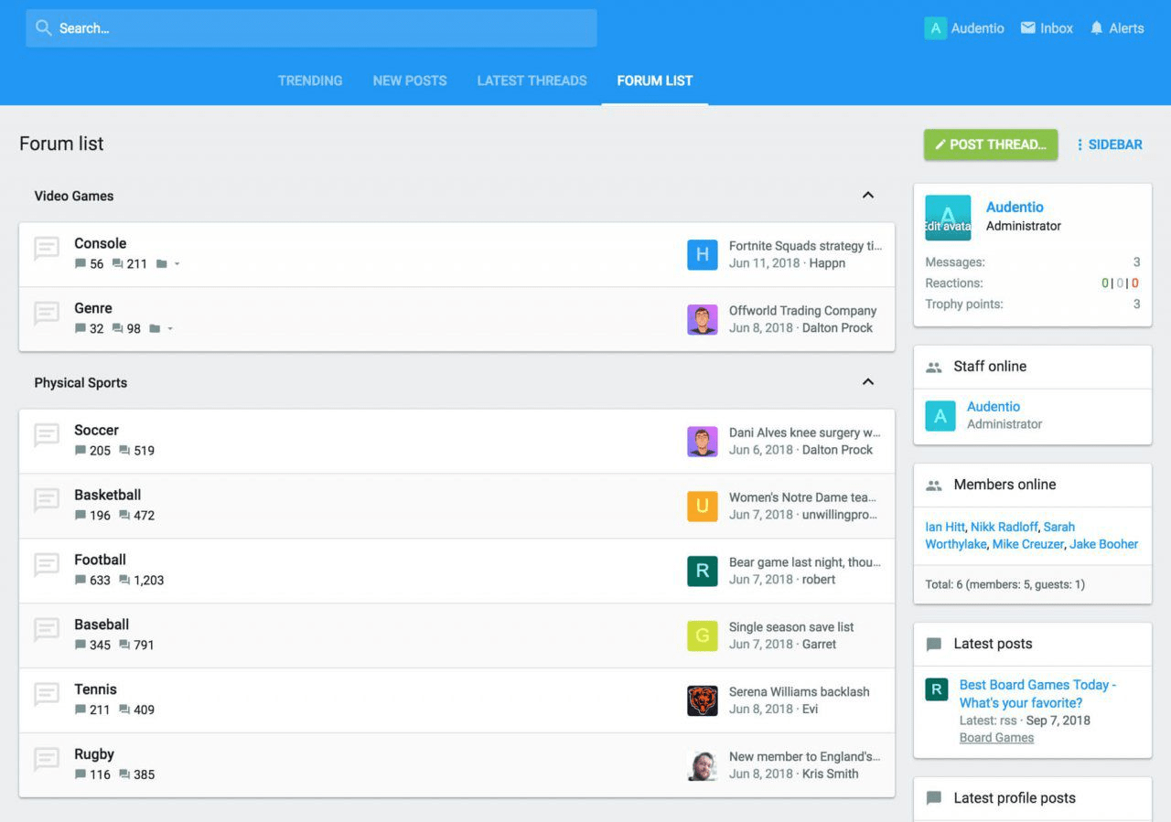Open the Soccer forum link
The image size is (1171, 822).
96,430
